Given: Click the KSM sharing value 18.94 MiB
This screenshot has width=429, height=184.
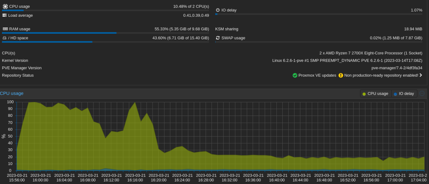Looking at the screenshot, I should (x=413, y=29).
